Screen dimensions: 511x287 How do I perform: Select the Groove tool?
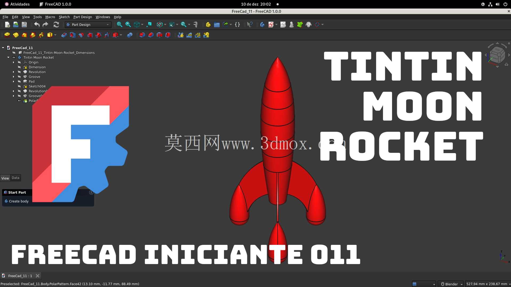click(x=81, y=35)
